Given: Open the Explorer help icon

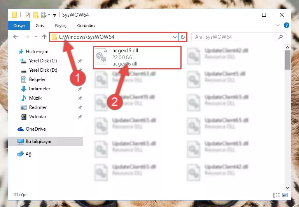Looking at the screenshot, I should point(287,25).
